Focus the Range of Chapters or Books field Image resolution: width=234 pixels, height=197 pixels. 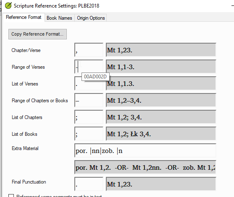click(x=89, y=100)
